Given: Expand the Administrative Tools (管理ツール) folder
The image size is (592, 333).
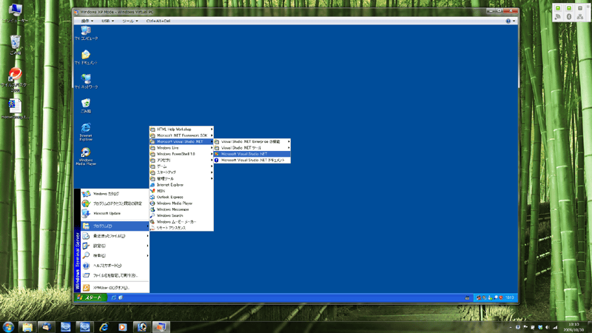Looking at the screenshot, I should point(181,178).
